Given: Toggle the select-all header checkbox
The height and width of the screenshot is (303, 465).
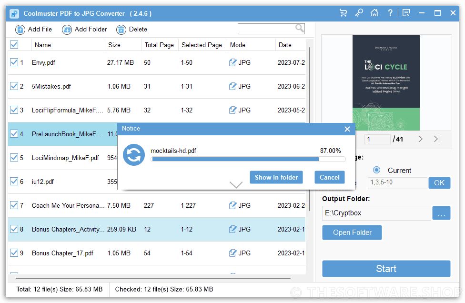Looking at the screenshot, I should 14,44.
